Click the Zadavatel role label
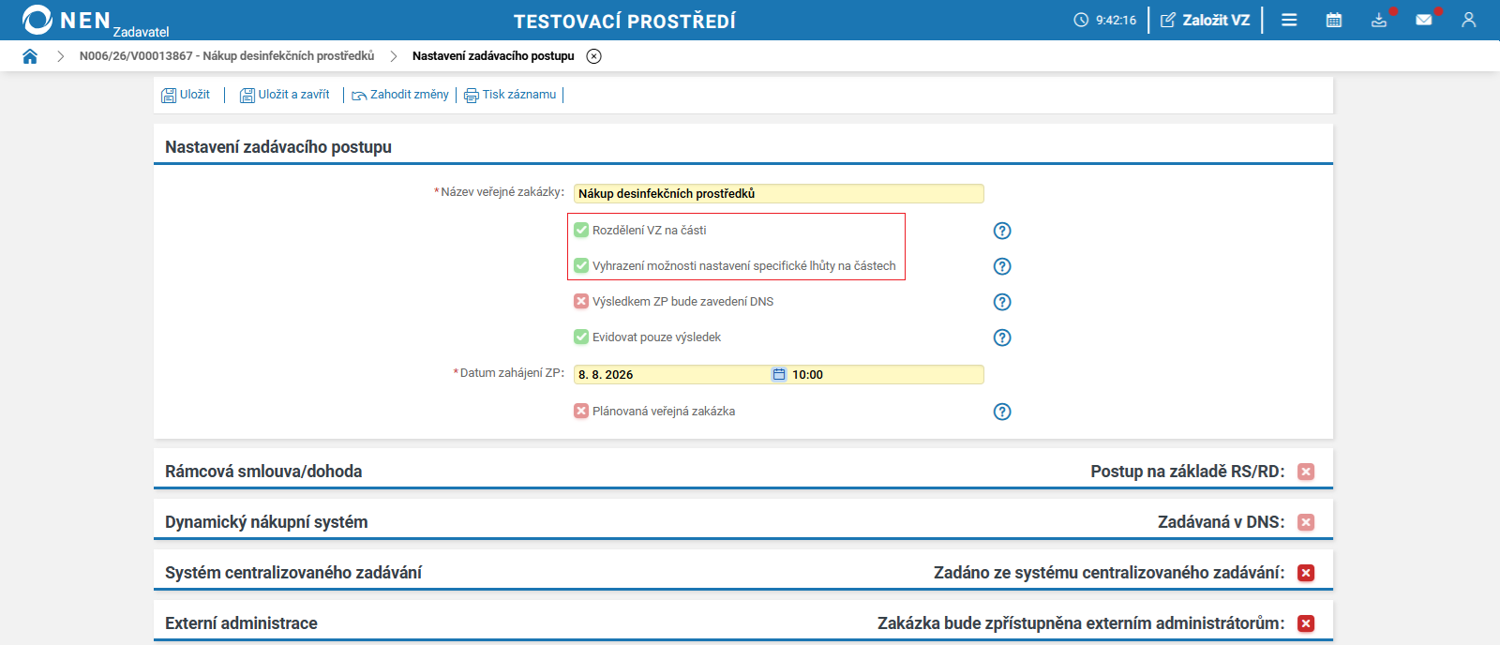 (141, 32)
